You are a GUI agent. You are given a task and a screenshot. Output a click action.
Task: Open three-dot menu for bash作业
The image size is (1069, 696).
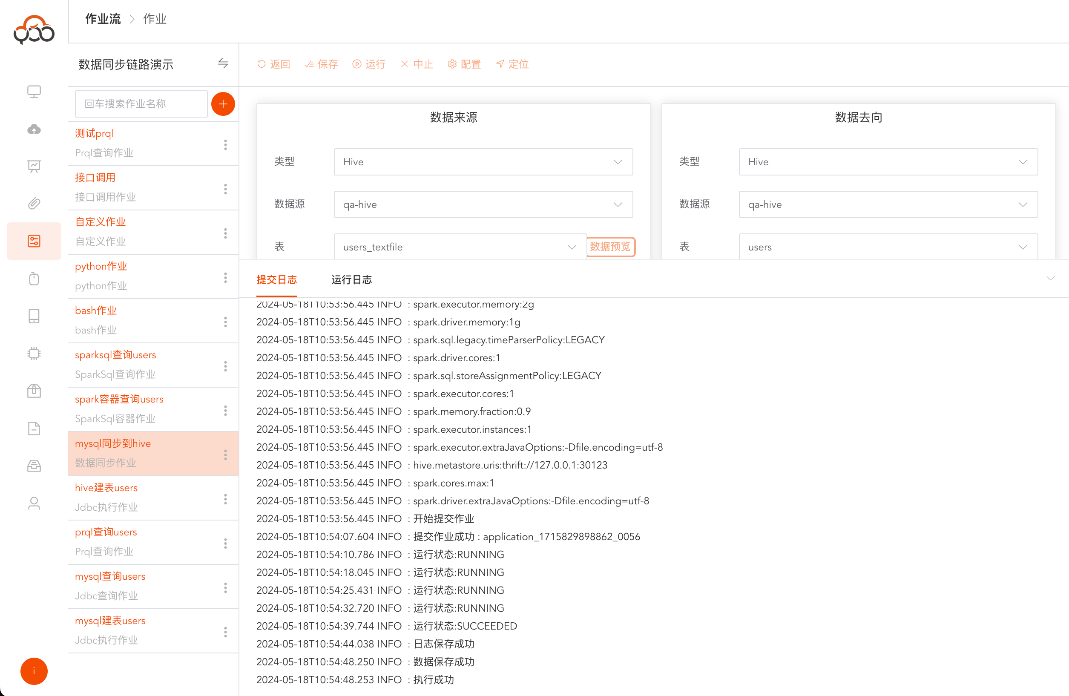click(225, 322)
